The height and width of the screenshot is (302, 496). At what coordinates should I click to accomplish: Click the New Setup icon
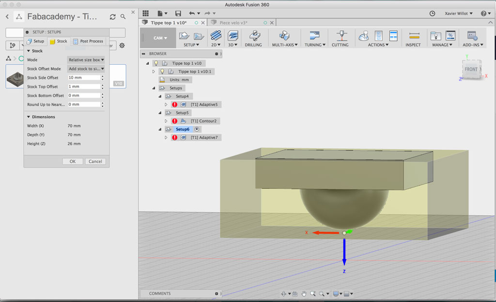point(184,36)
